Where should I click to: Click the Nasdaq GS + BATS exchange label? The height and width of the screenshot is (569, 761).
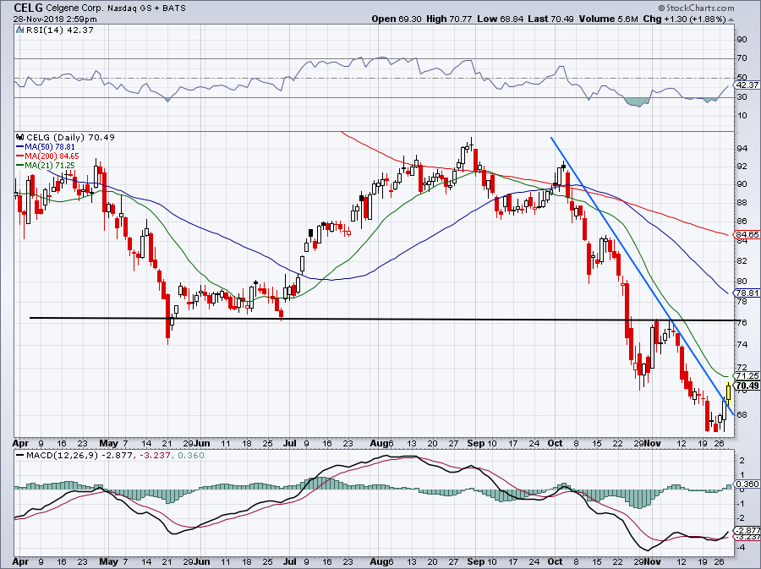[x=146, y=8]
